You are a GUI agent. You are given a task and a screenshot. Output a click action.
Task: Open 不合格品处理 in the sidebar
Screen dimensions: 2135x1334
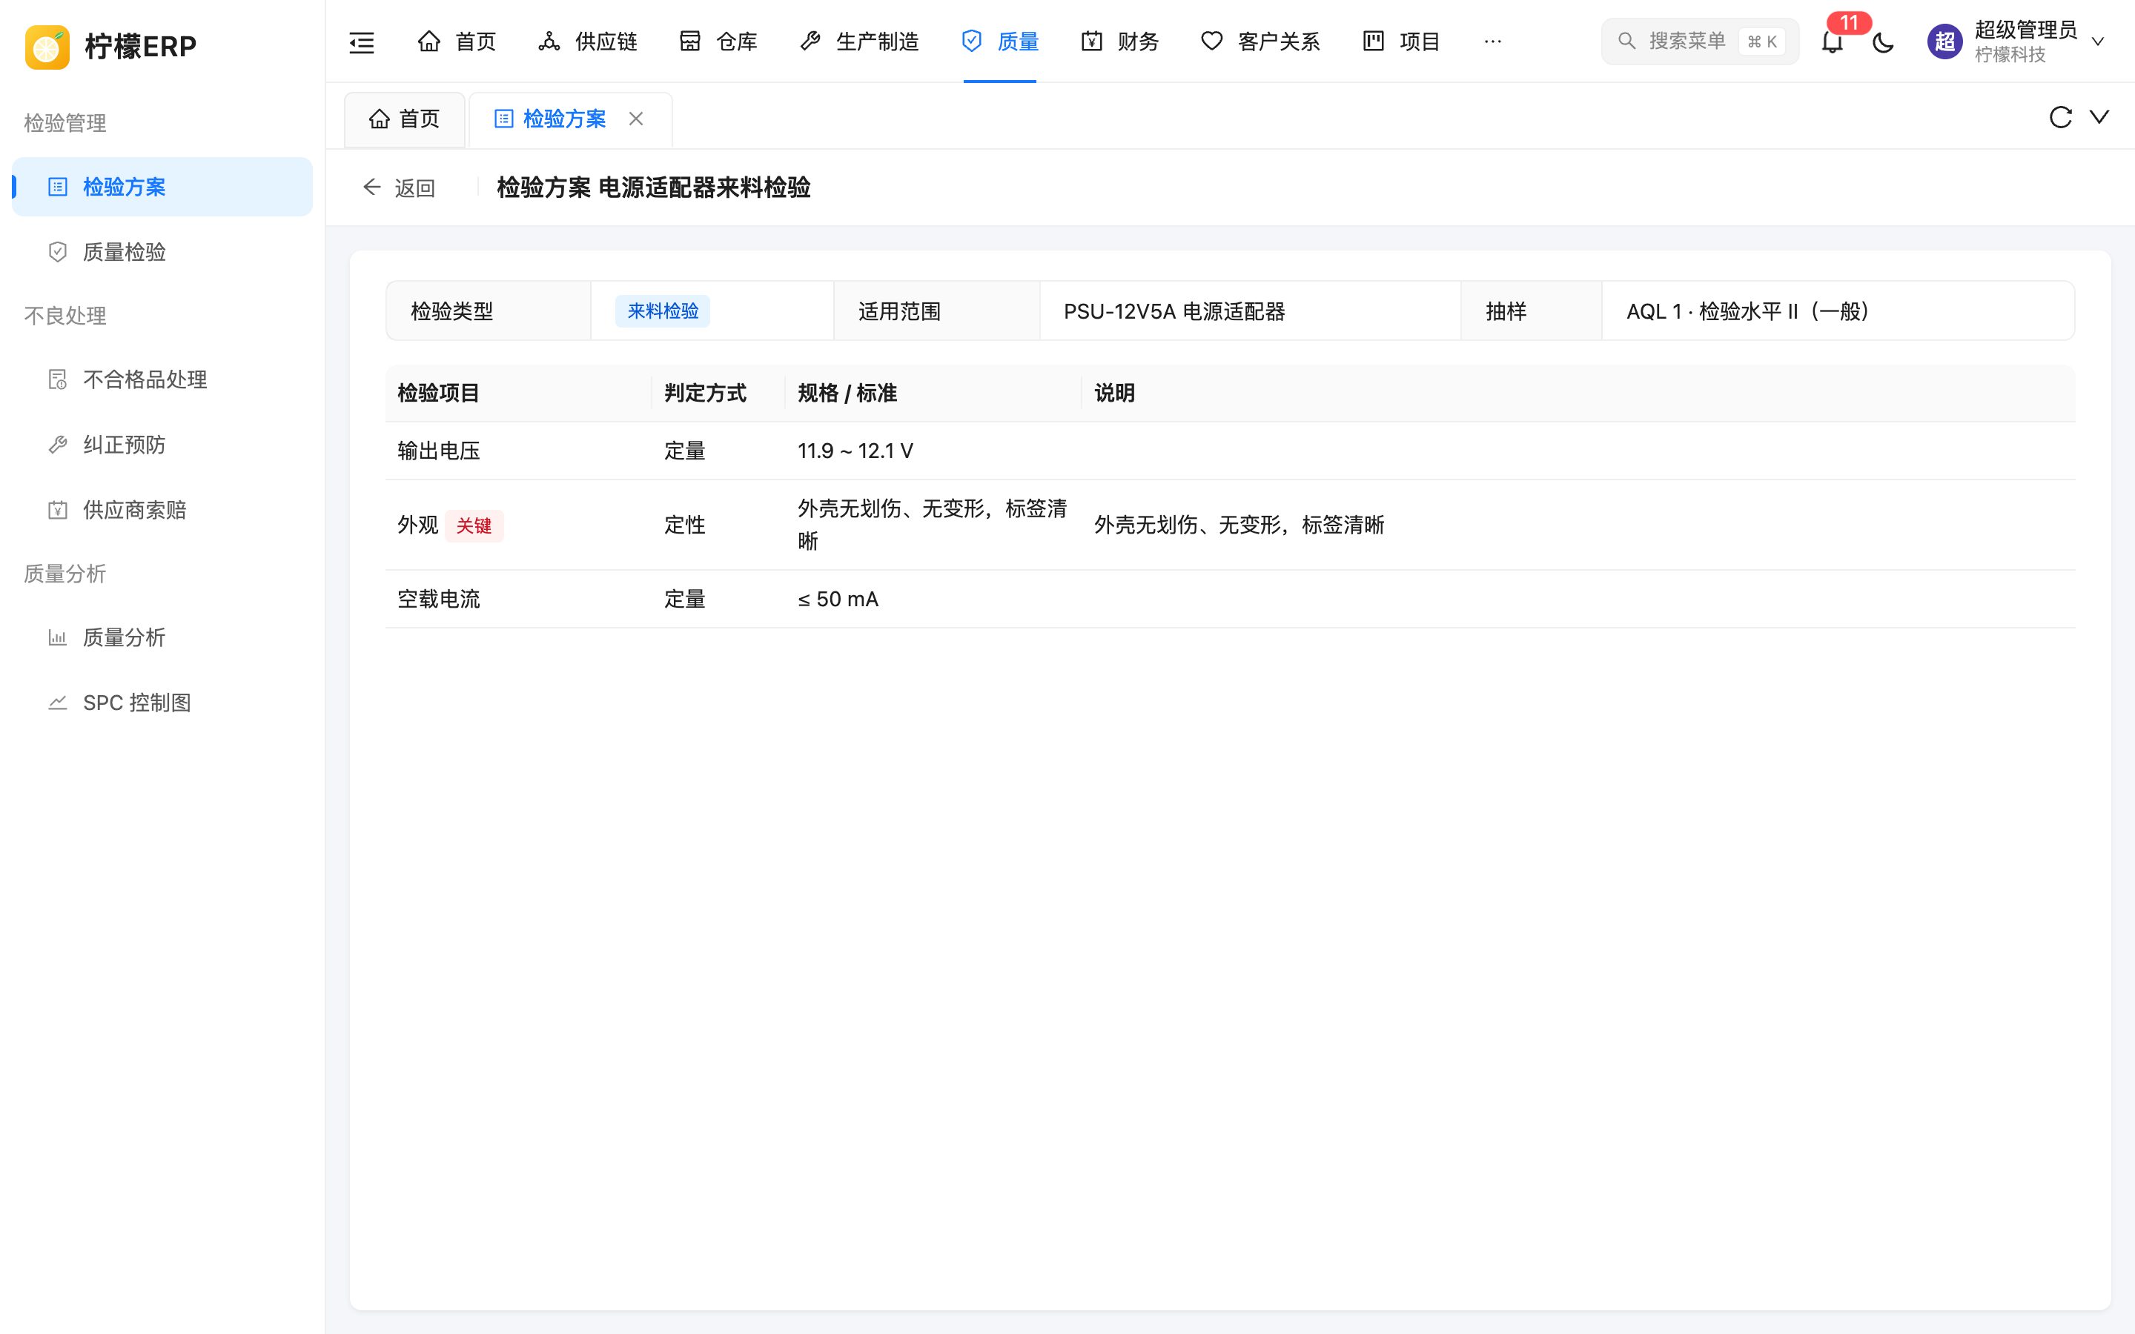click(162, 379)
